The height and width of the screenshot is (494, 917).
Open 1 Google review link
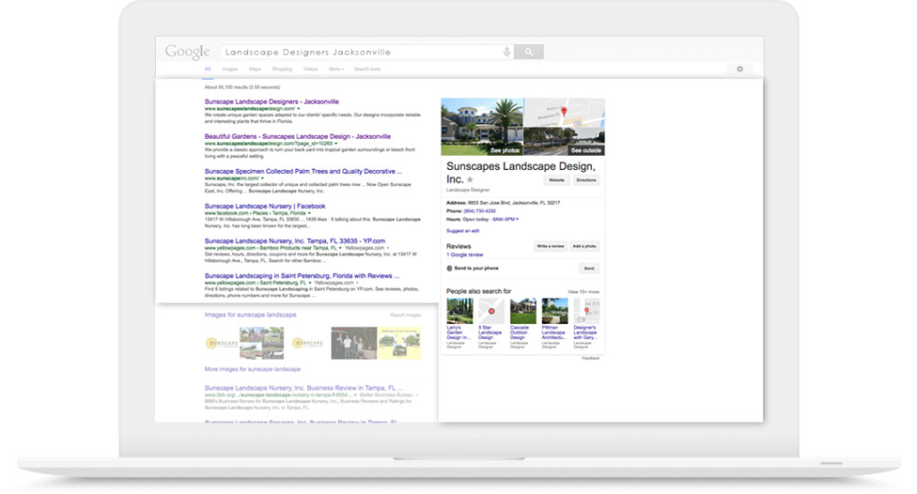(x=465, y=255)
